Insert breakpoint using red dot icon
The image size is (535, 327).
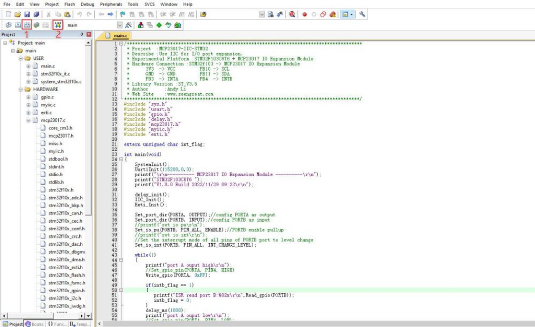tap(304, 14)
